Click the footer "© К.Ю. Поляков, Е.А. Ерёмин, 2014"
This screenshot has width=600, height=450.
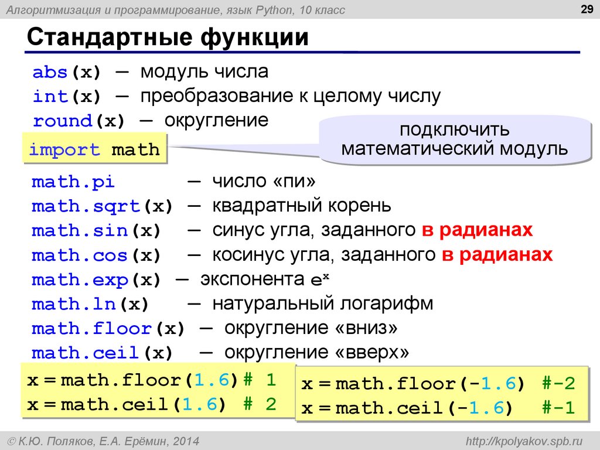[x=103, y=441]
